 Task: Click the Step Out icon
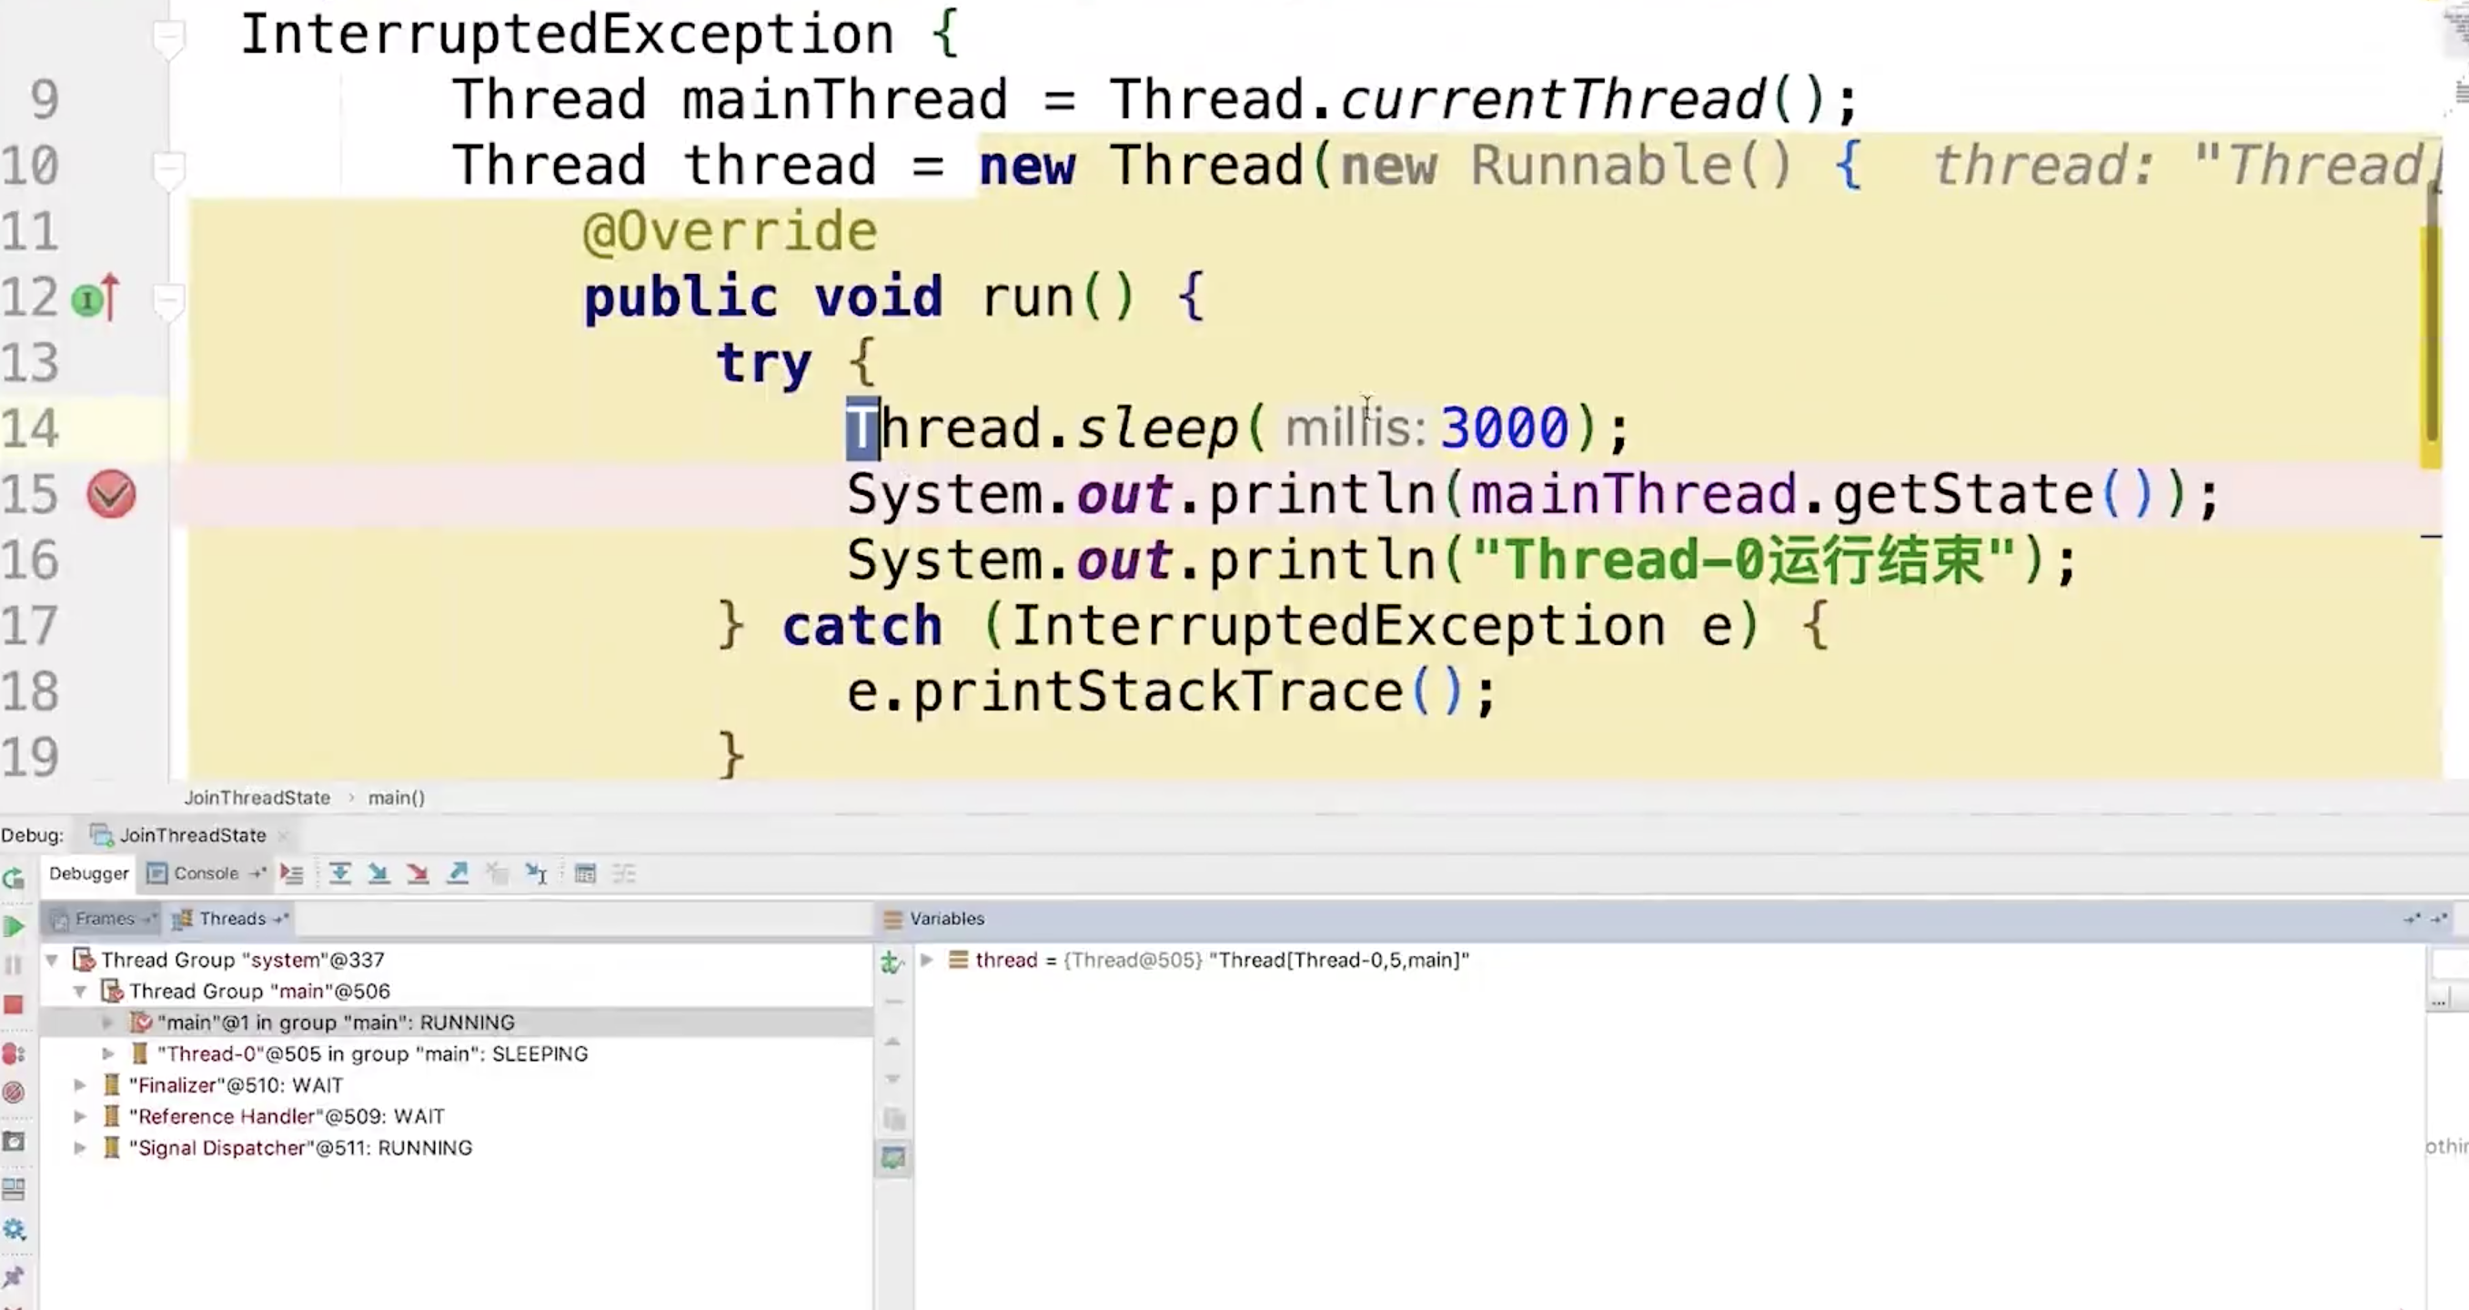[x=459, y=873]
